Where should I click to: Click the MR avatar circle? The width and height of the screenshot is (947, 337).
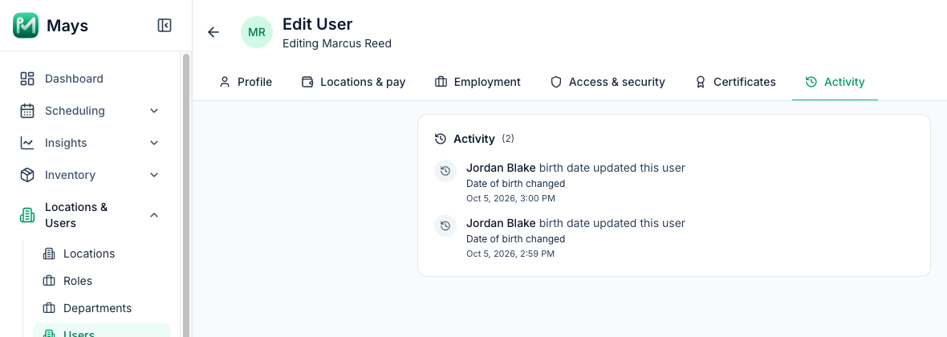click(x=257, y=32)
